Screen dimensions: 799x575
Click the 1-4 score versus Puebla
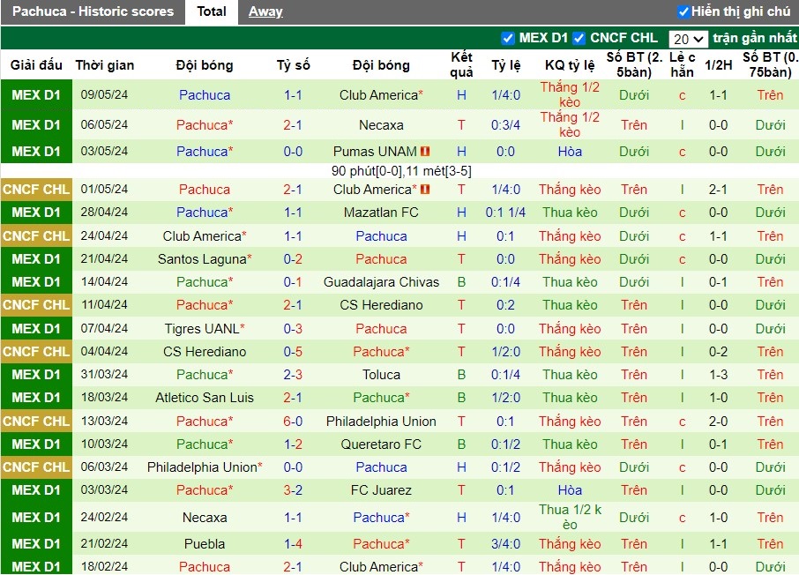(293, 544)
